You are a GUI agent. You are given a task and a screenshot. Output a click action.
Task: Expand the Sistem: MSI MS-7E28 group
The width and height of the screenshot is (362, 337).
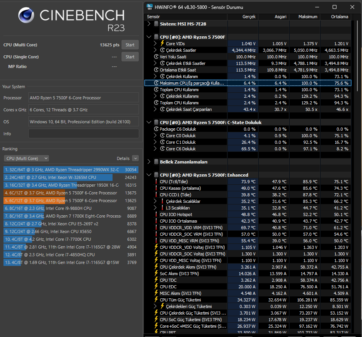149,24
